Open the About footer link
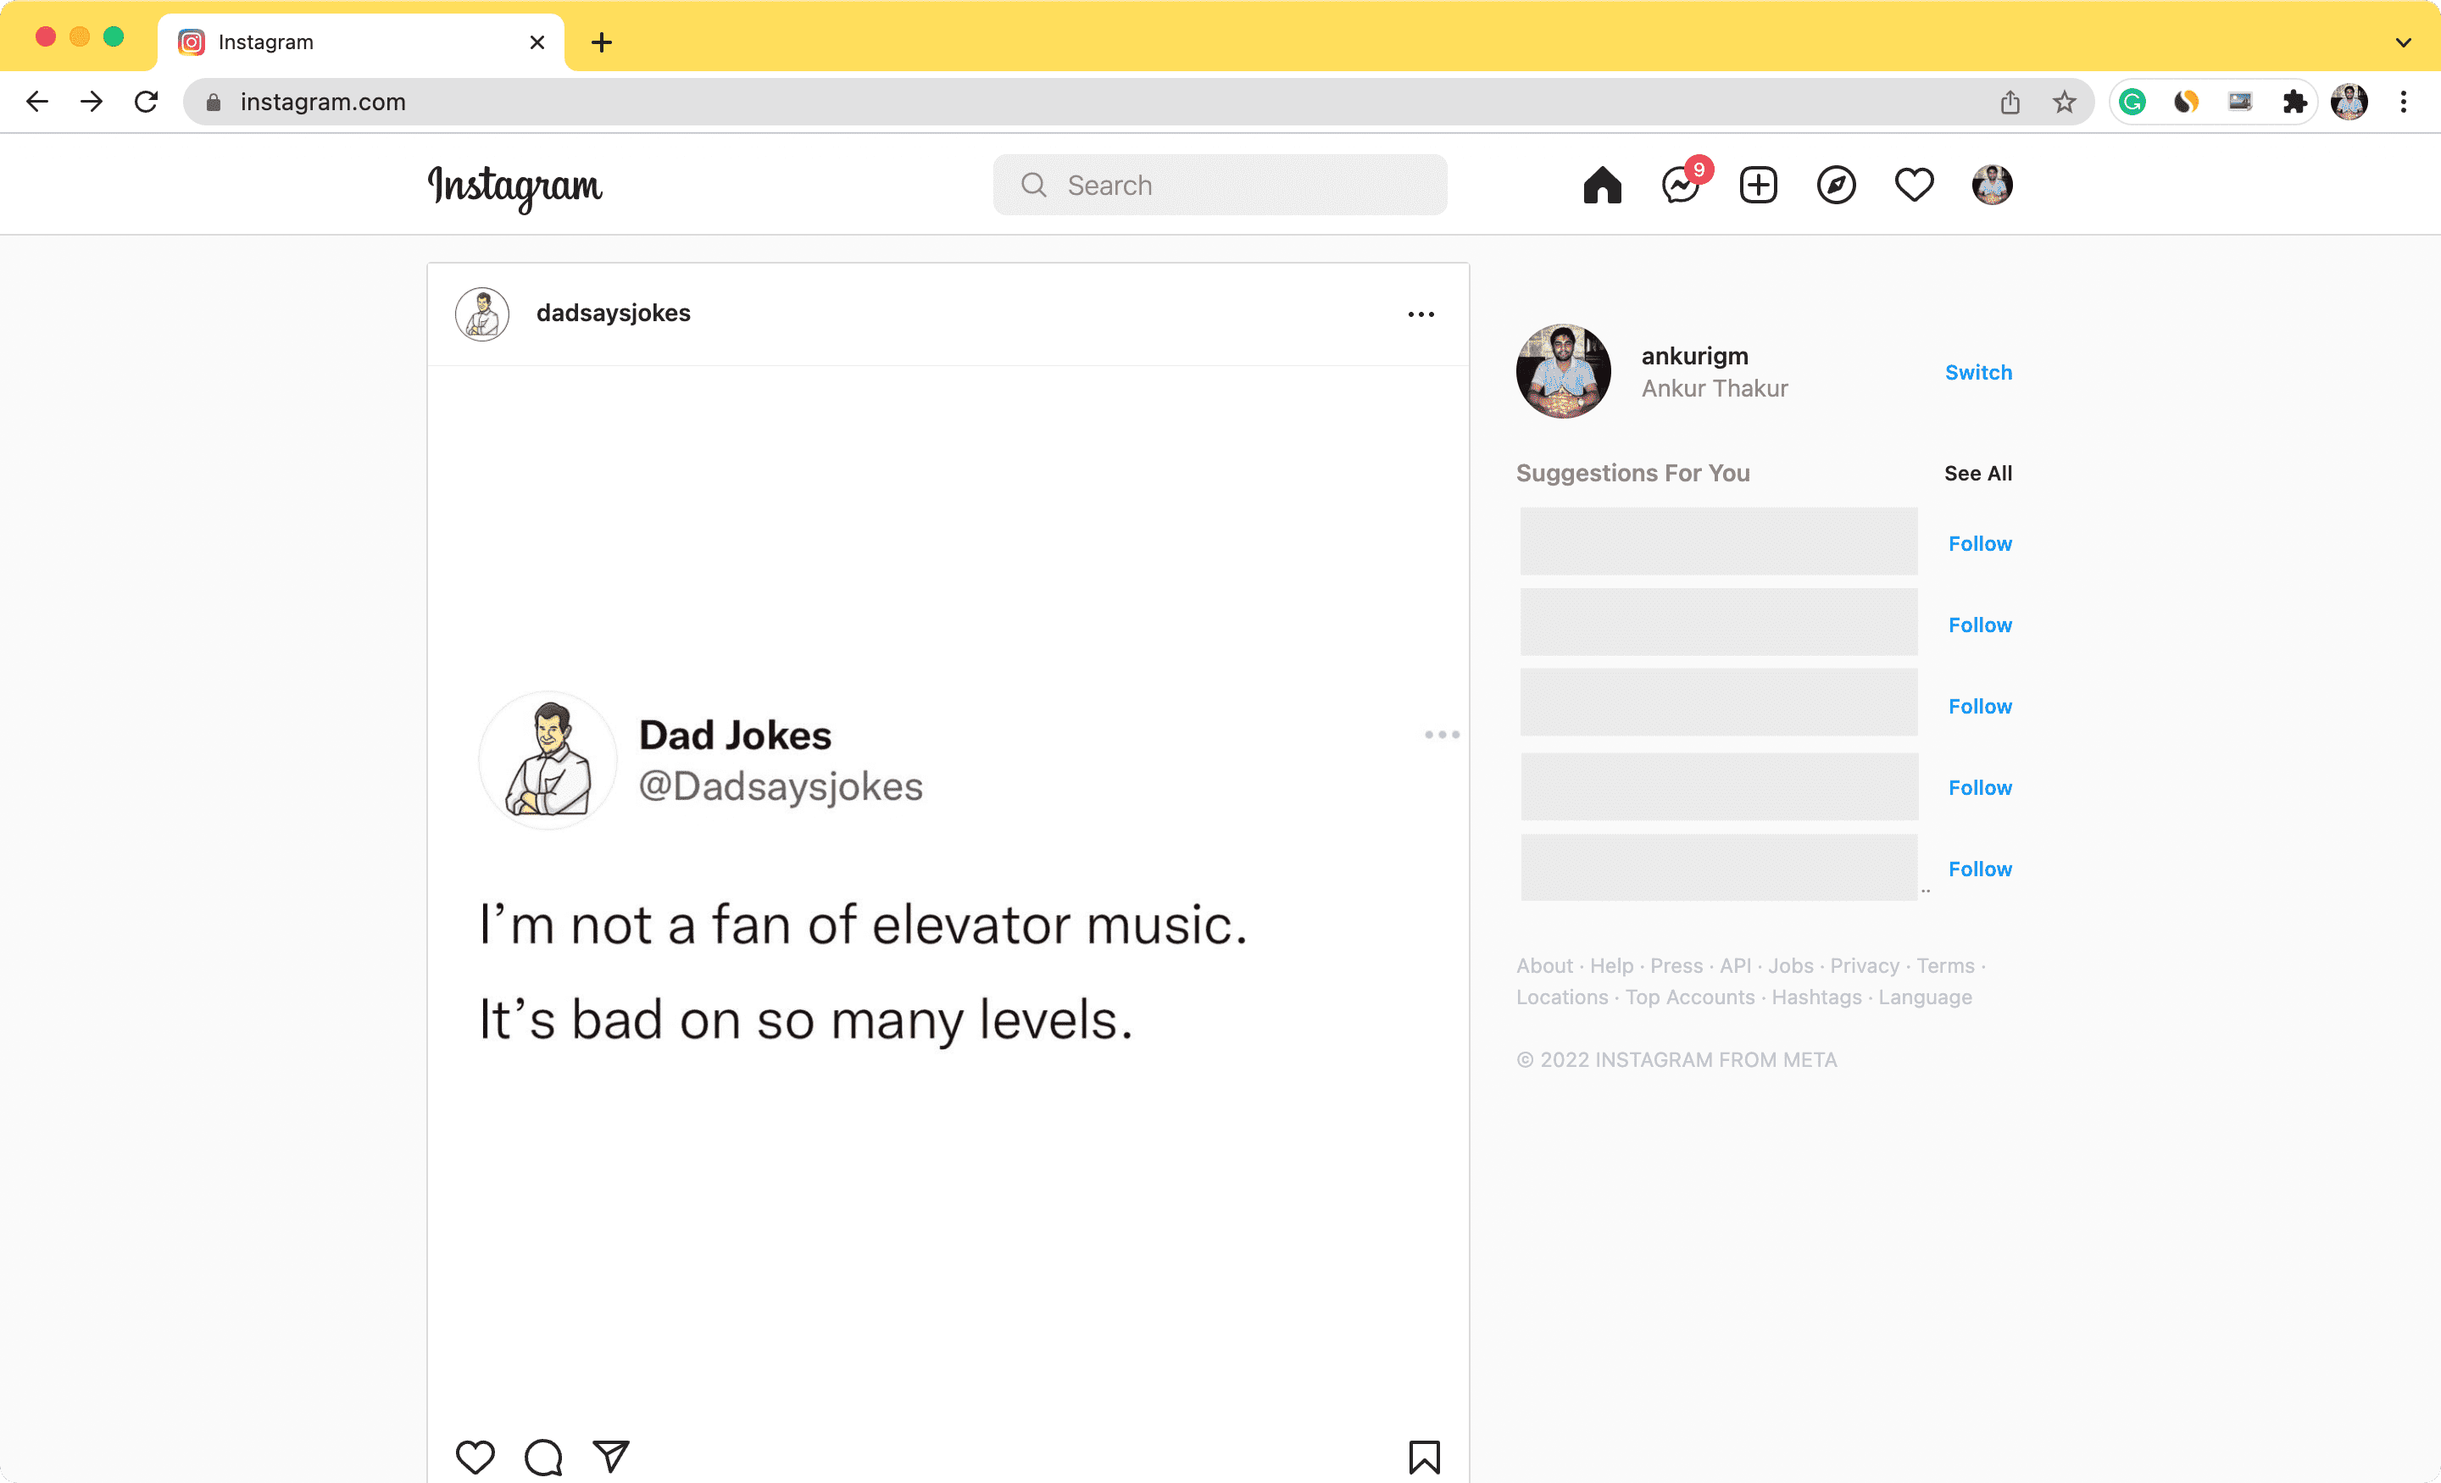 1543,966
